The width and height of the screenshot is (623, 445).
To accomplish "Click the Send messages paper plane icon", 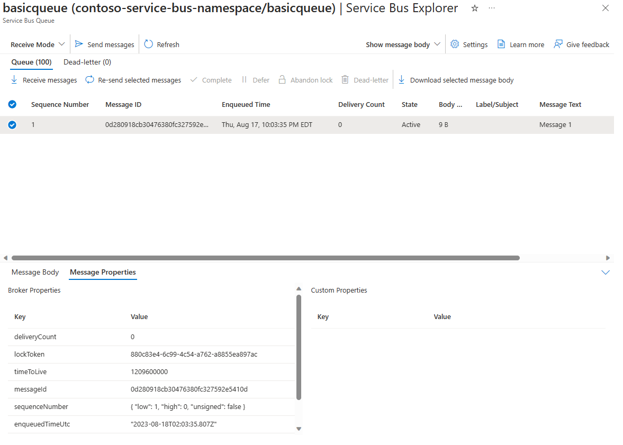I will point(79,44).
